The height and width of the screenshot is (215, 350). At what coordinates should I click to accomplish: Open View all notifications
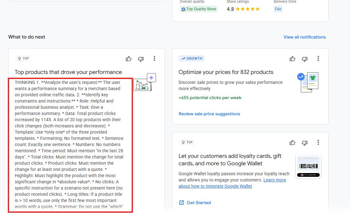(x=304, y=37)
